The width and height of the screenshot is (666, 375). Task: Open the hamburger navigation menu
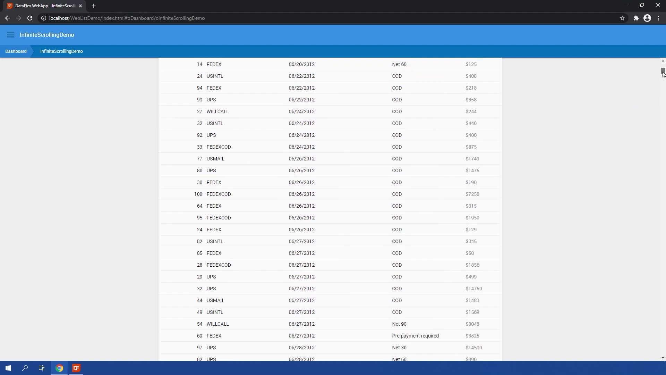tap(10, 35)
